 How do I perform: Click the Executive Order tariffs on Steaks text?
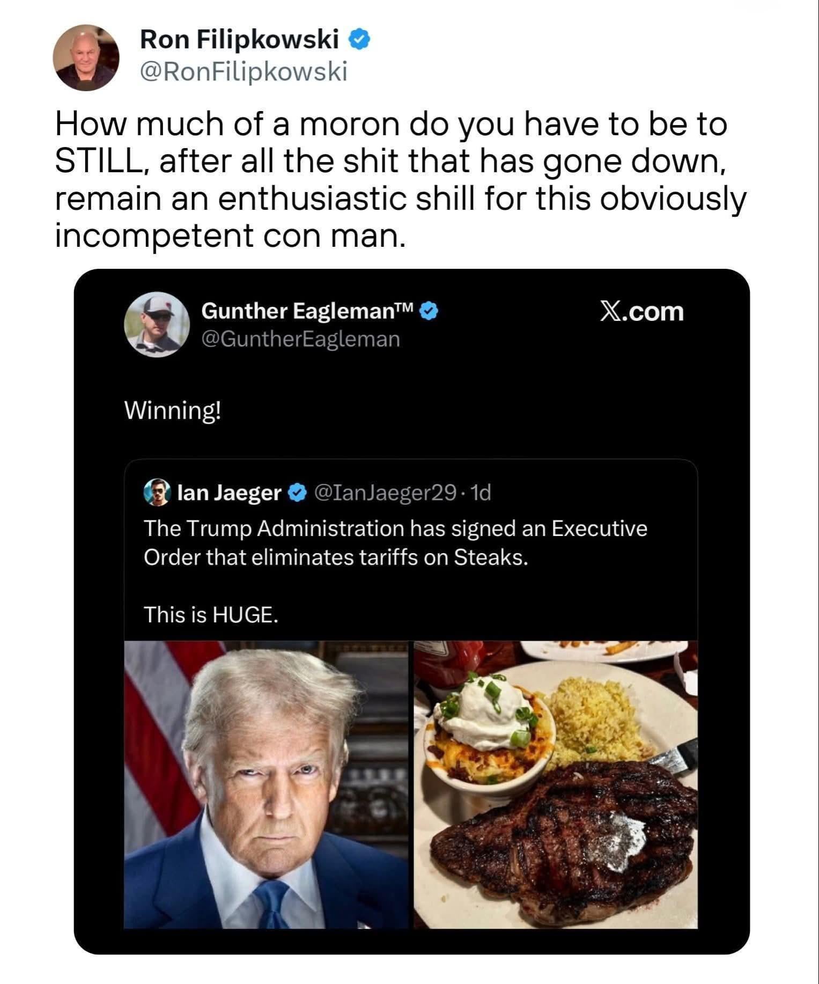(x=395, y=543)
